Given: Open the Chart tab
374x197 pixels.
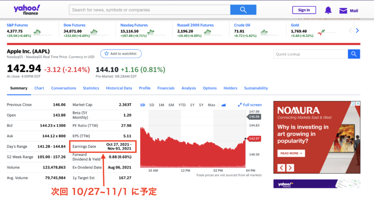Looking at the screenshot, I should (x=39, y=88).
